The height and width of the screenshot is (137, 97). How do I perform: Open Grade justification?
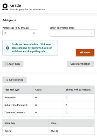tap(80, 64)
